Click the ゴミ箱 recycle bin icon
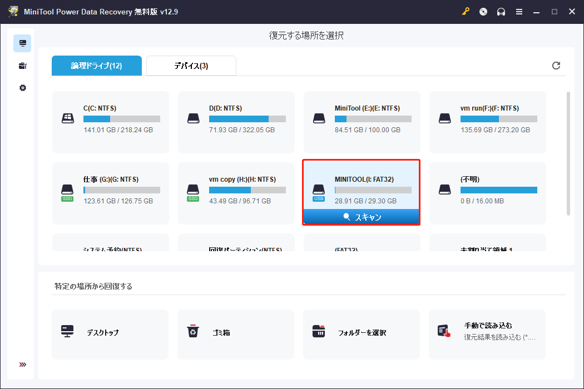The image size is (584, 389). pos(193,331)
